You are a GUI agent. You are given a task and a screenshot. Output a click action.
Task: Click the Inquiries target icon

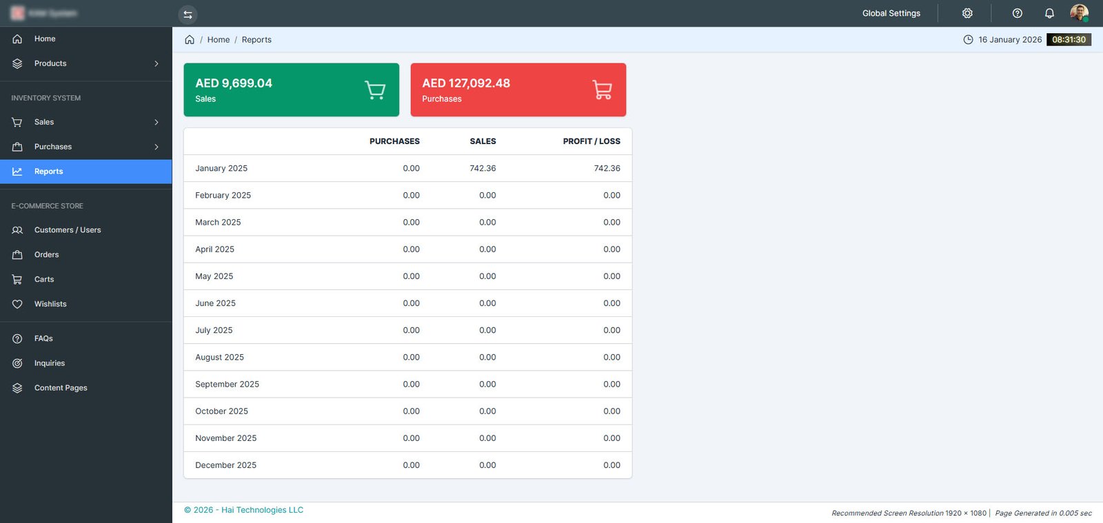(17, 363)
